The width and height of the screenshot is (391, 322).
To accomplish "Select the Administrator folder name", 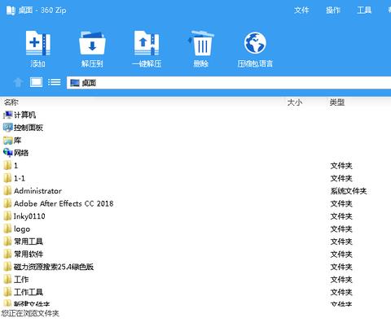I will tap(37, 191).
